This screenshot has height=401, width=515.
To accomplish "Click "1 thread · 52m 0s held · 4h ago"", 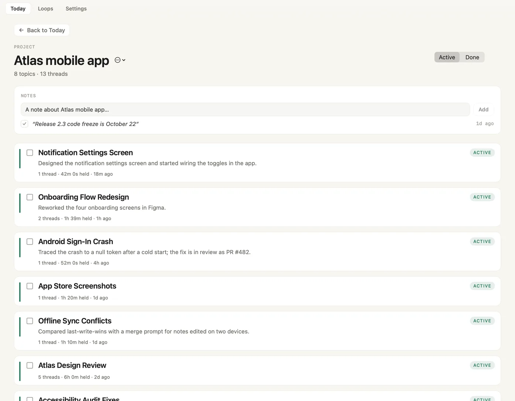I will [x=74, y=263].
